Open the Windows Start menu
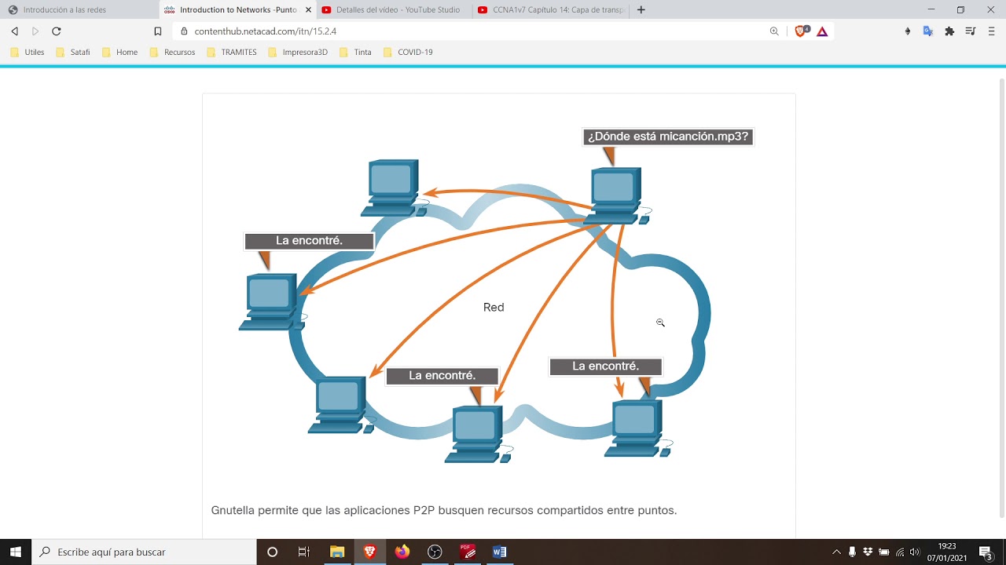Screen dimensions: 1006x565 tap(16, 552)
